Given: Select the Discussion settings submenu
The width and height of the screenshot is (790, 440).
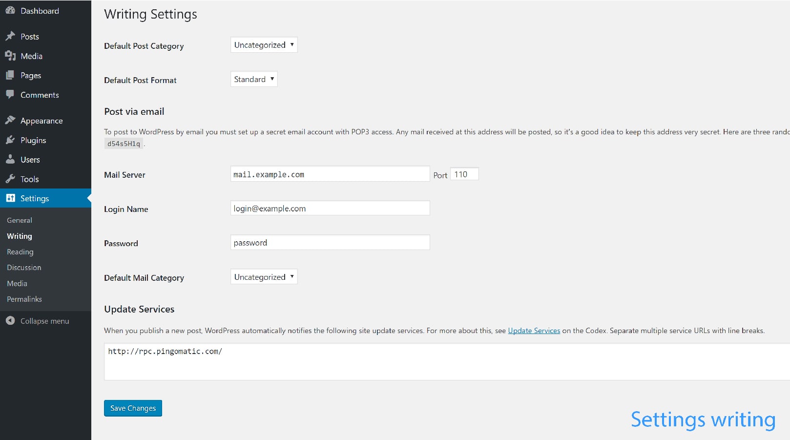Looking at the screenshot, I should (x=24, y=268).
